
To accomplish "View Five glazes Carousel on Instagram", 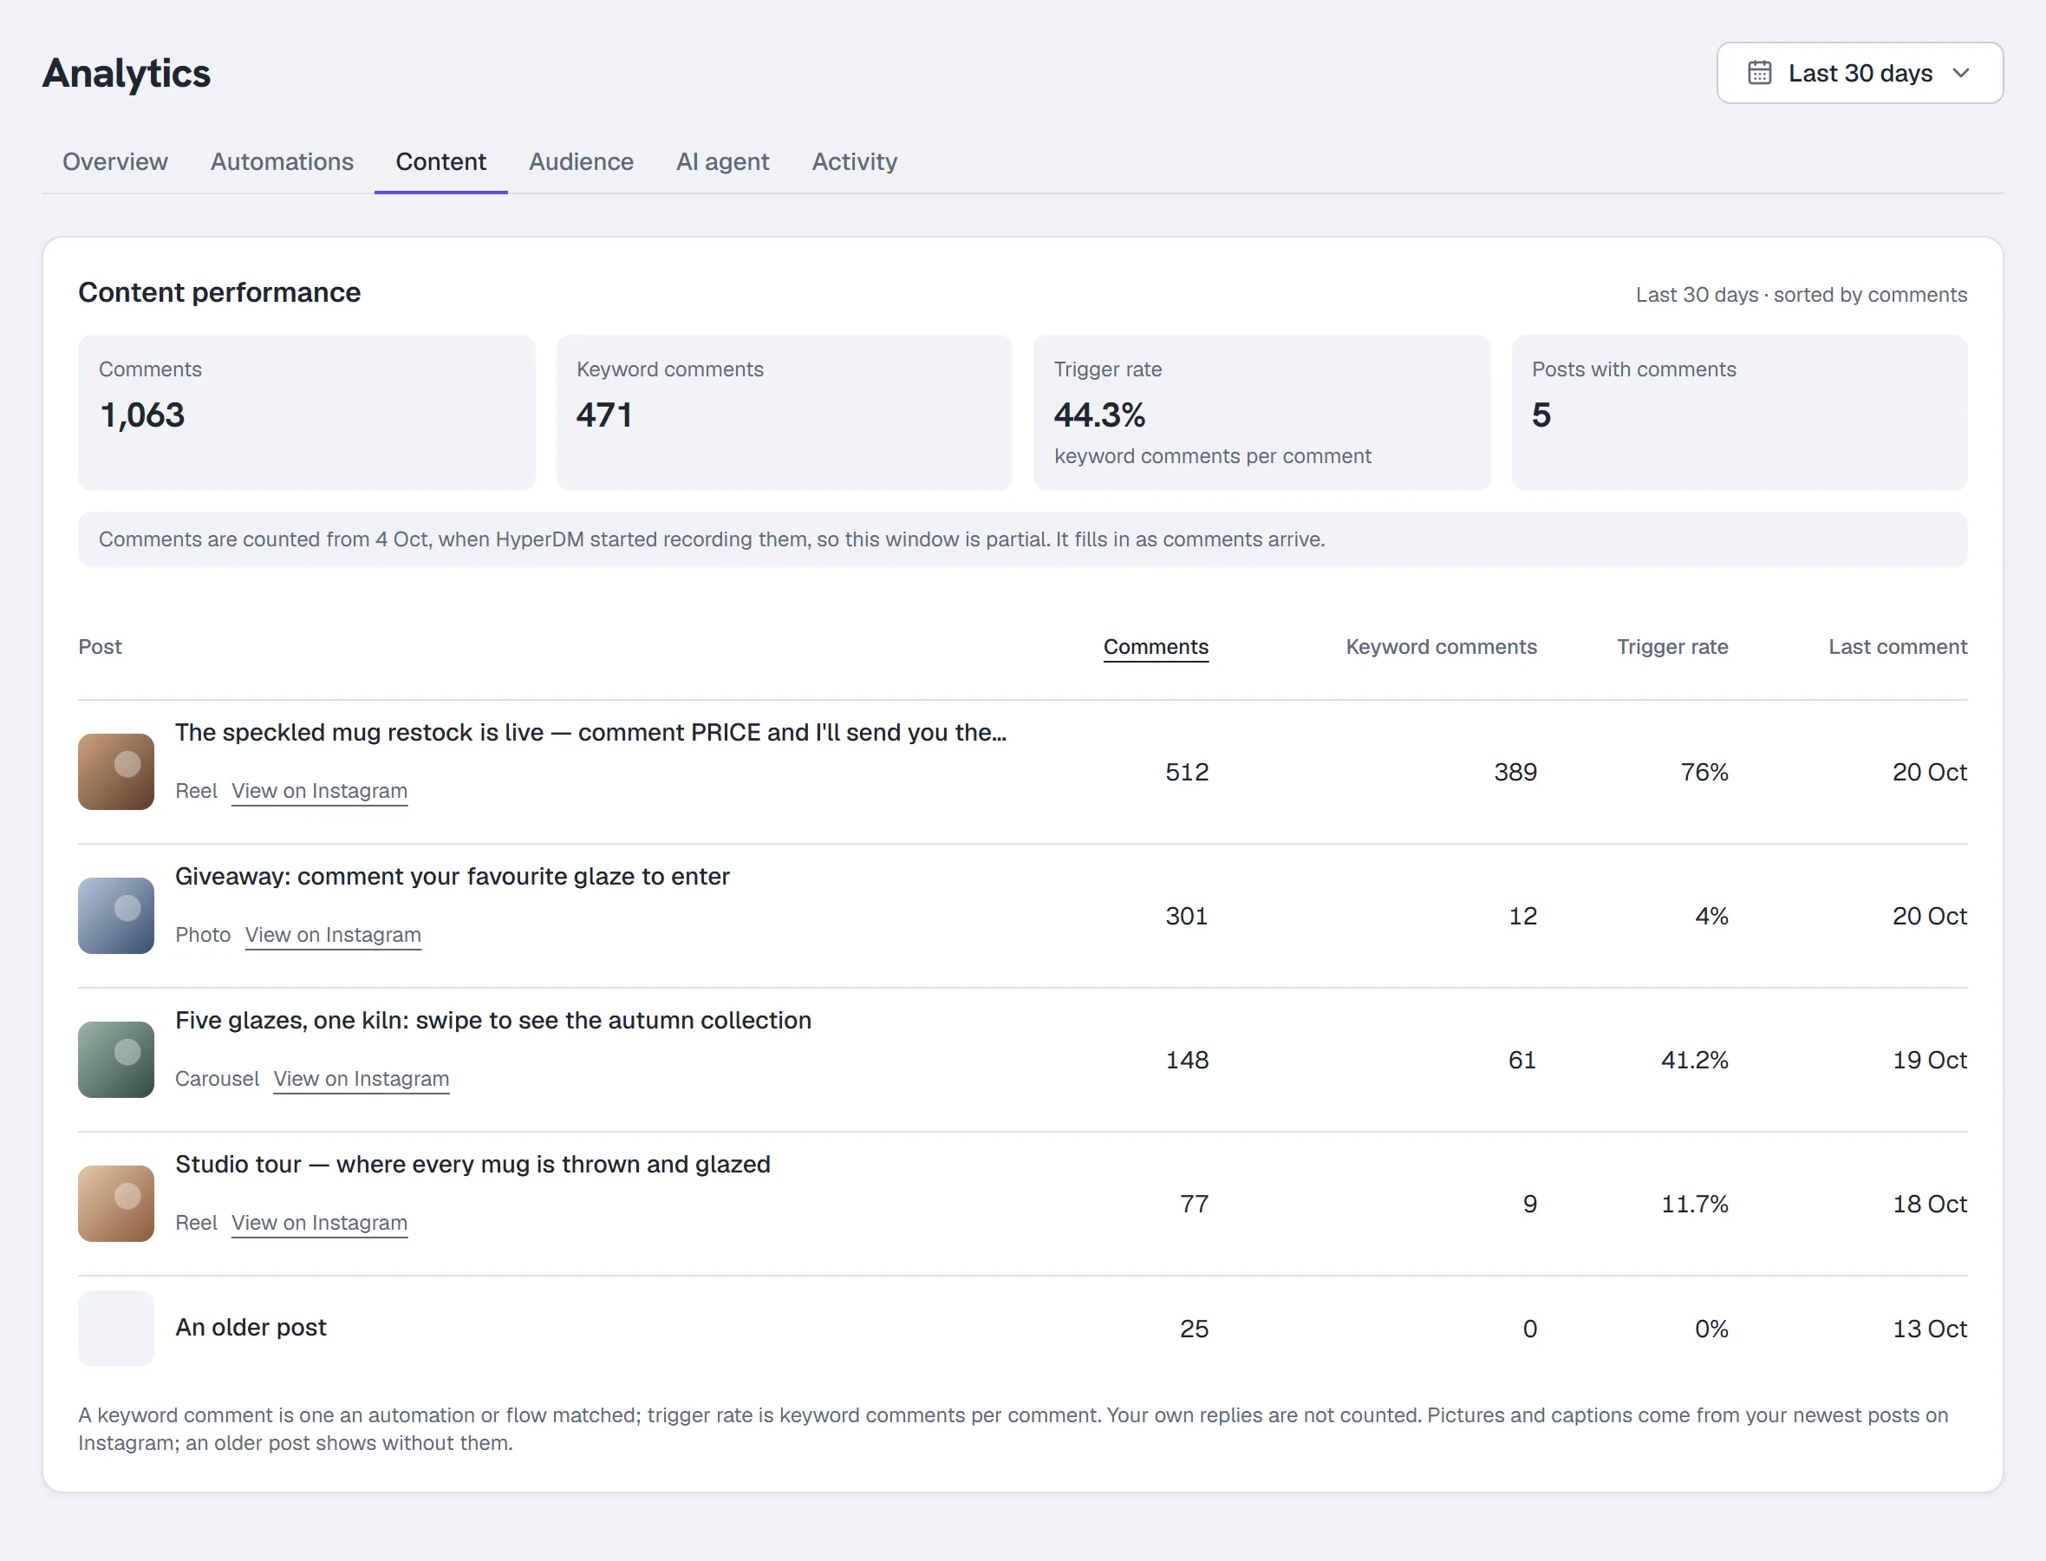I will 362,1079.
